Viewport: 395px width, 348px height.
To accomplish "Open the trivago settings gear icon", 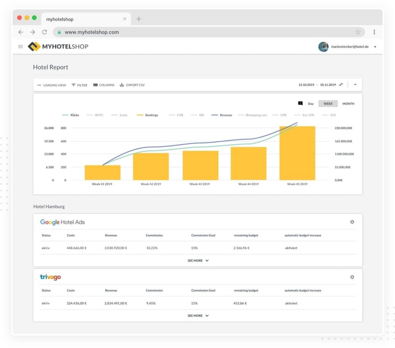I will click(352, 277).
